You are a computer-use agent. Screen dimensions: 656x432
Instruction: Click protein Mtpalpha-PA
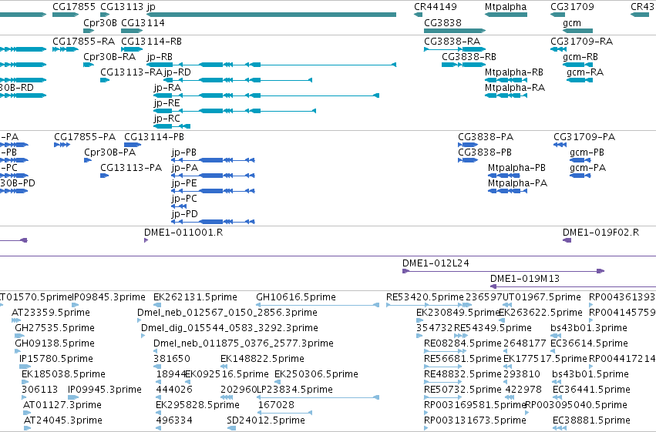click(x=507, y=191)
